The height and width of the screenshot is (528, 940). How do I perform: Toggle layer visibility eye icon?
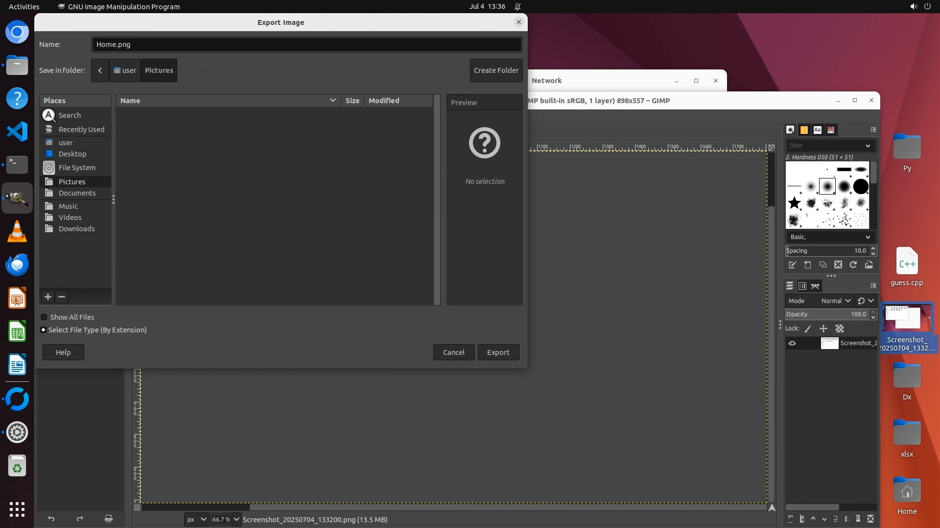click(x=792, y=343)
